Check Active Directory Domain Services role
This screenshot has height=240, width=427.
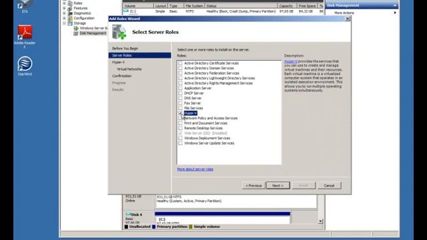tap(180, 68)
